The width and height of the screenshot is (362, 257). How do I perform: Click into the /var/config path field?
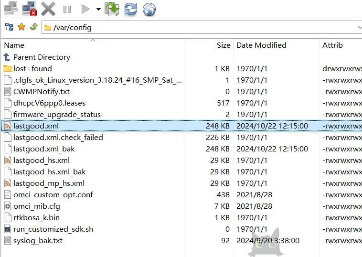coord(191,28)
